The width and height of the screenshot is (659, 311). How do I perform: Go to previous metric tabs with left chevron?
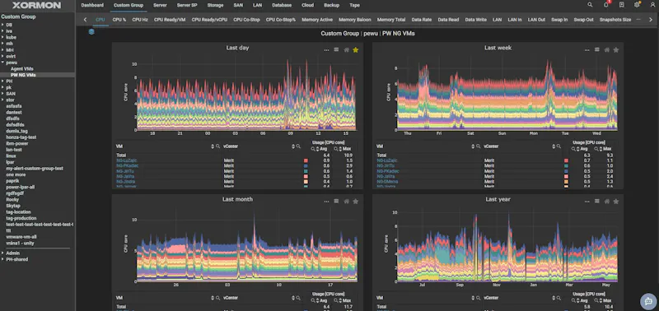pyautogui.click(x=86, y=19)
